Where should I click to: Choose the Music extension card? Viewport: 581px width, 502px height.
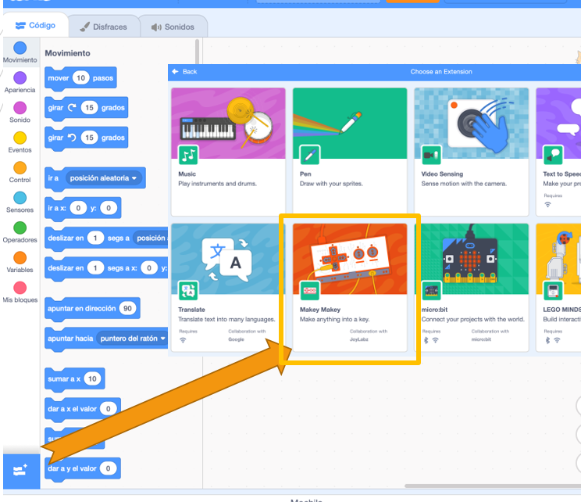tap(228, 152)
